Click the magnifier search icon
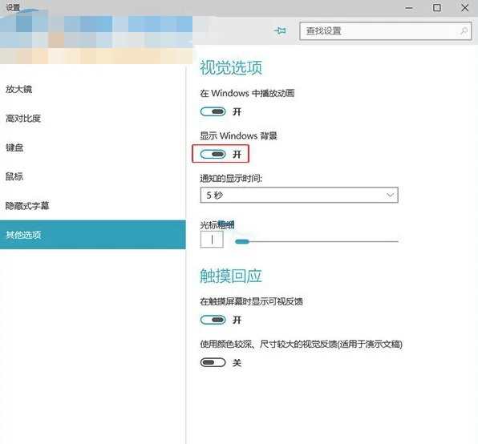The height and width of the screenshot is (444, 478). point(464,30)
